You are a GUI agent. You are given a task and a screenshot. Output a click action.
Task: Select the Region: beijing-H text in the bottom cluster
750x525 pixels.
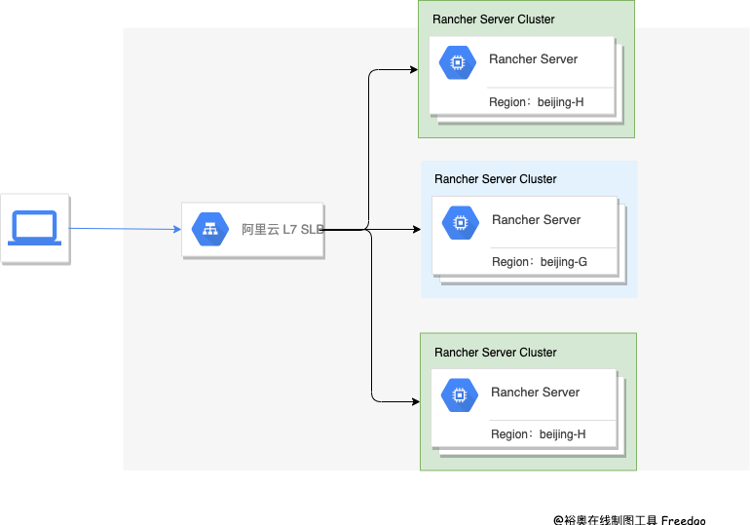(538, 434)
